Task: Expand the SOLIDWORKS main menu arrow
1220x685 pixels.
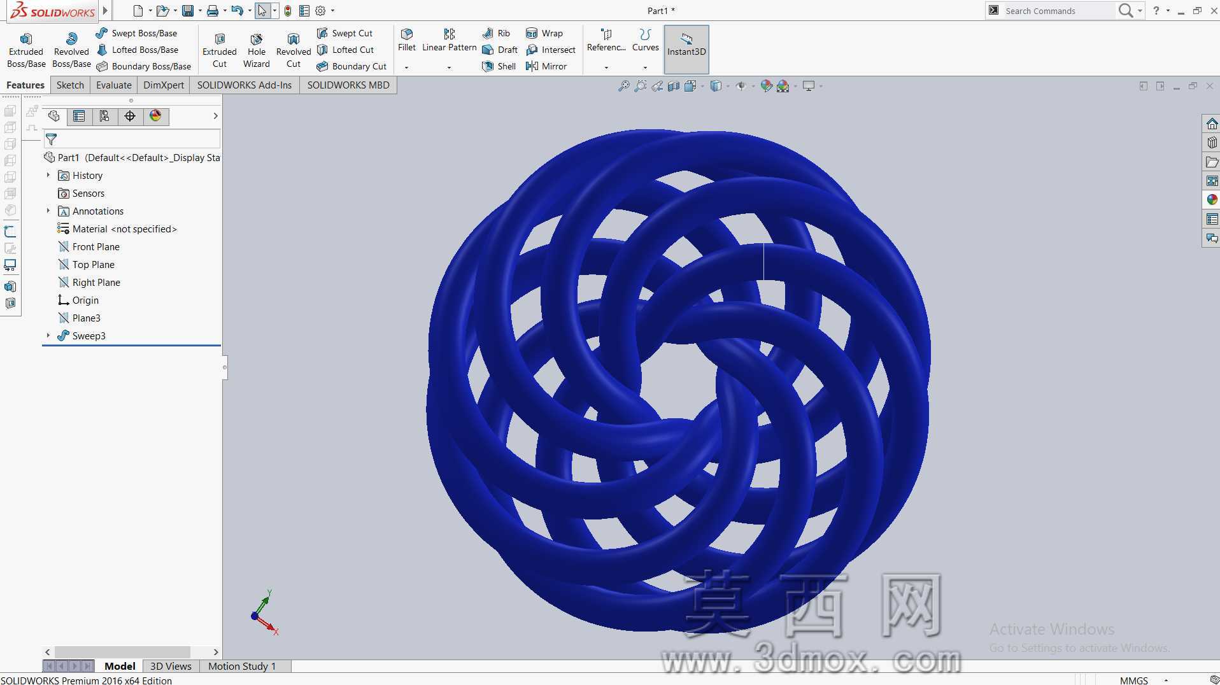Action: [106, 11]
